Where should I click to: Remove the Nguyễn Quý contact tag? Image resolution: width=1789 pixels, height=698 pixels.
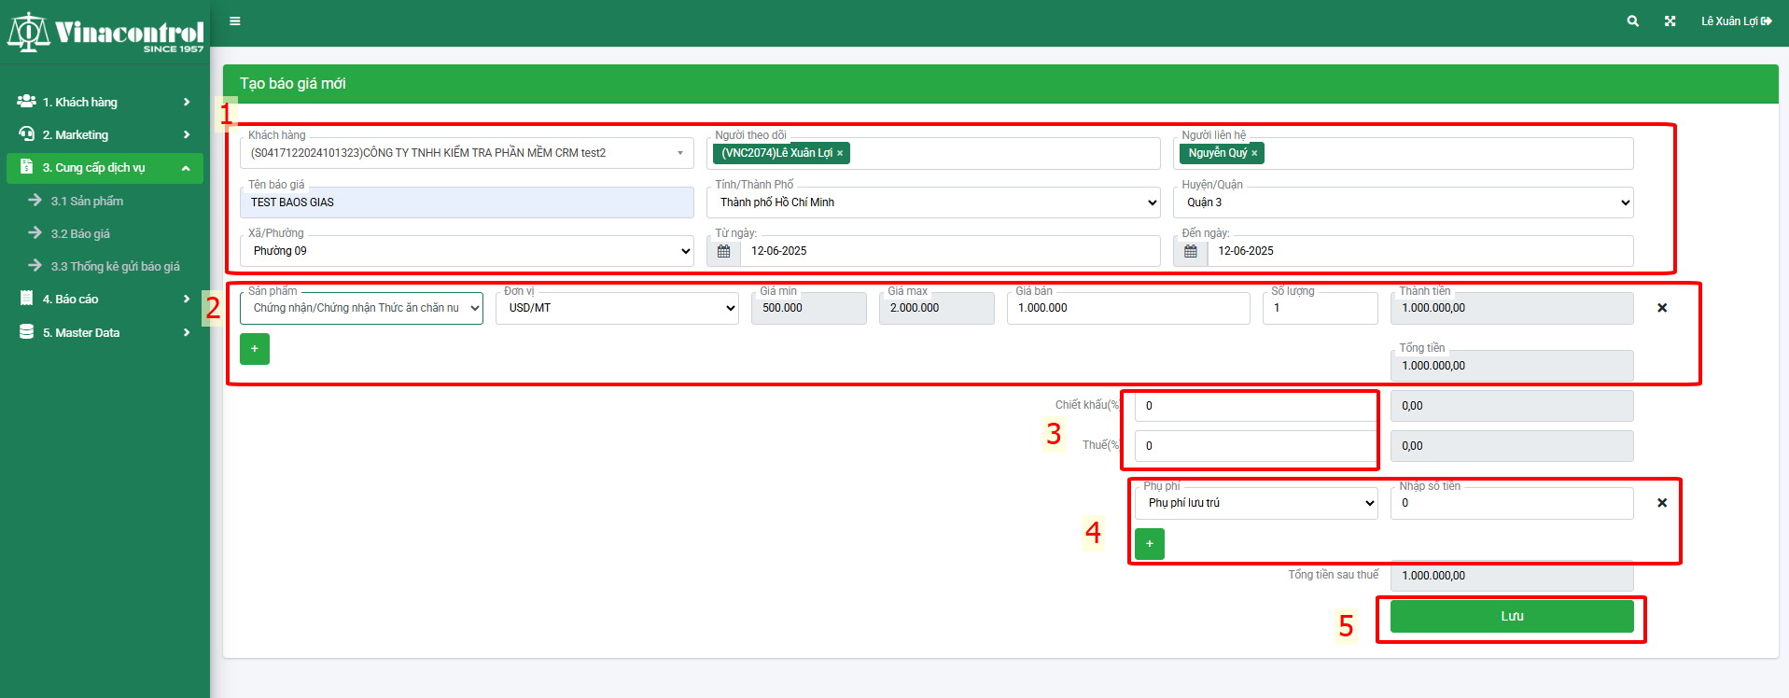point(1254,153)
